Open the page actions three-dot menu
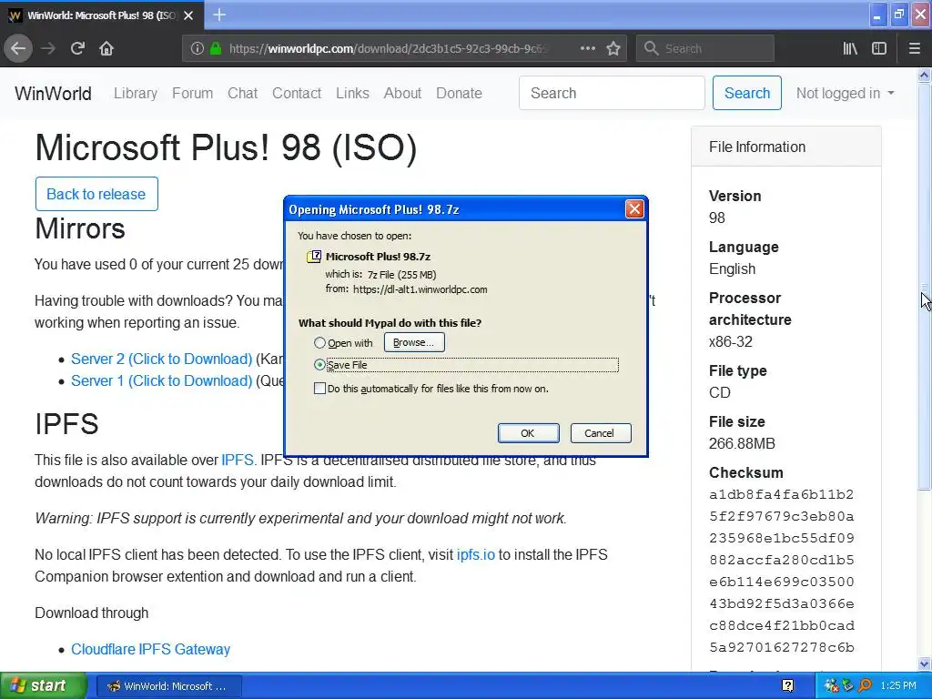 pos(587,48)
